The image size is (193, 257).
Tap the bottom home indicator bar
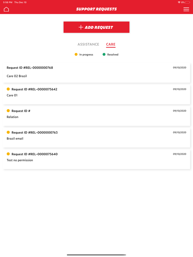(96, 255)
